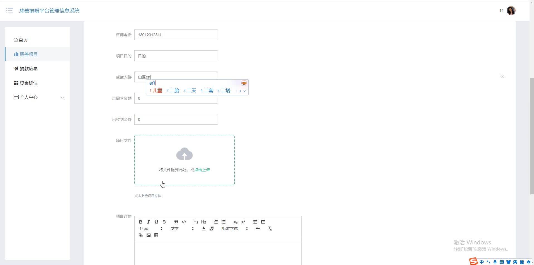This screenshot has height=265, width=534.
Task: Click inside the 项目详情 editor area
Action: click(x=218, y=253)
